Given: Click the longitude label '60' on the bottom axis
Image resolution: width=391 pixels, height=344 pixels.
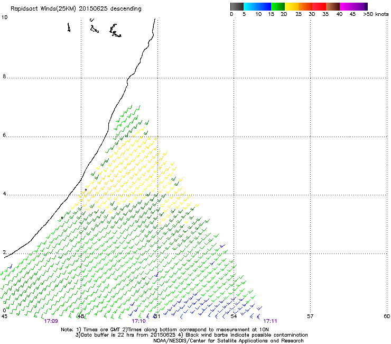Looking at the screenshot, I should (387, 316).
